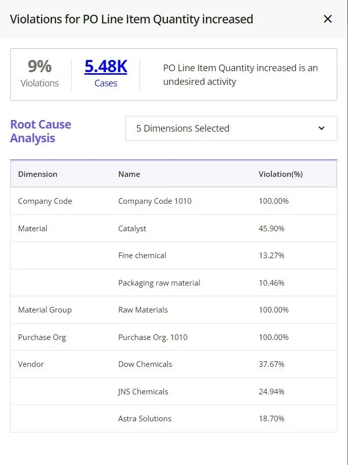Sort by Violation(%) column header
The width and height of the screenshot is (348, 465).
point(281,174)
